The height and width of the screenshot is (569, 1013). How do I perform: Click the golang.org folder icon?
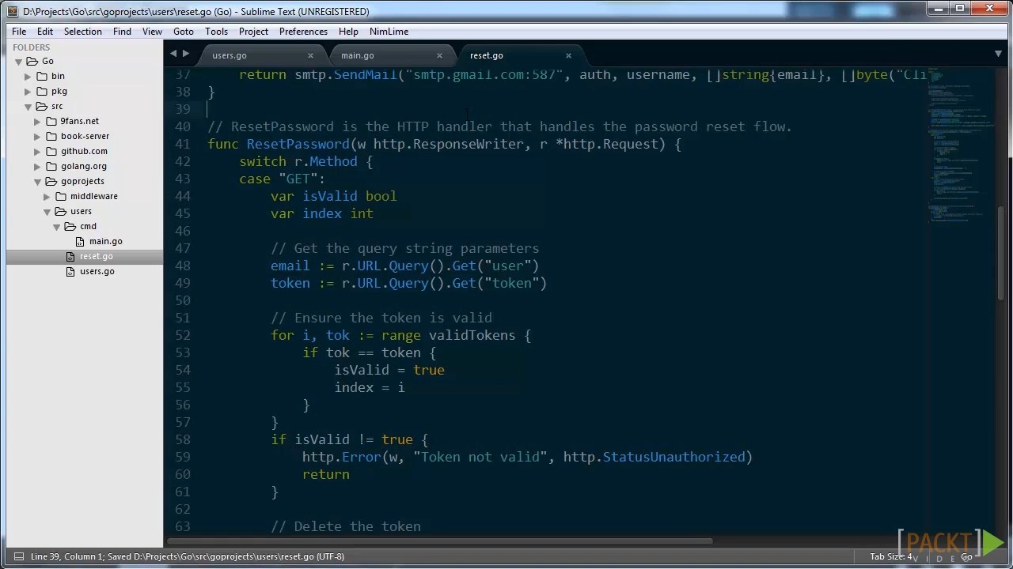pos(51,166)
